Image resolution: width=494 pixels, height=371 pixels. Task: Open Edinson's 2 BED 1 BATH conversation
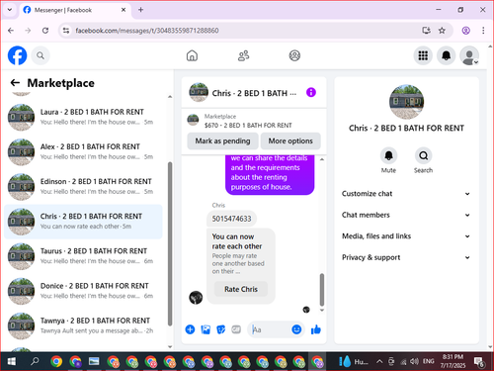click(83, 187)
